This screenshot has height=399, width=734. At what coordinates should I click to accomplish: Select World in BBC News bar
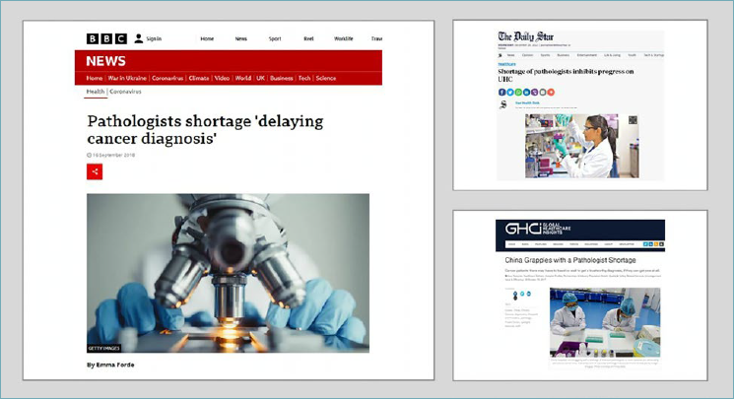pyautogui.click(x=243, y=78)
